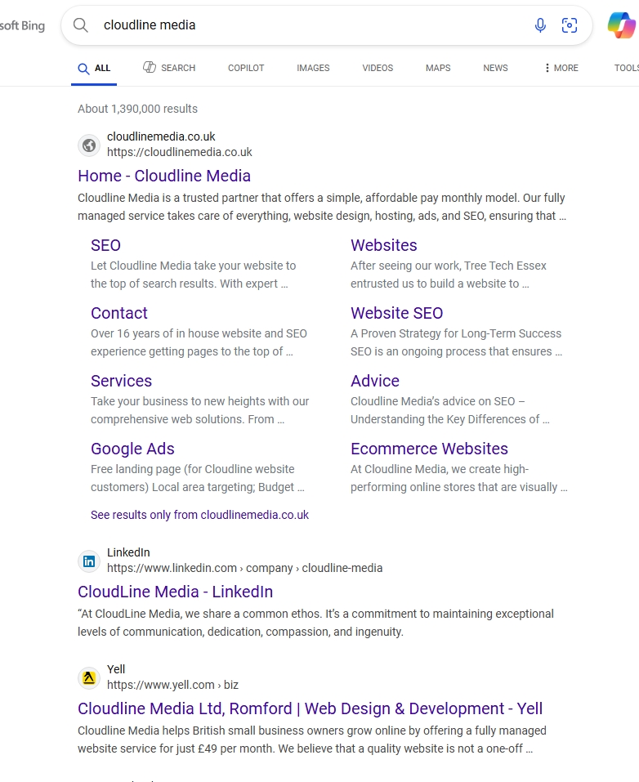
Task: Click the magnifier icon in search box
Action: (x=80, y=25)
